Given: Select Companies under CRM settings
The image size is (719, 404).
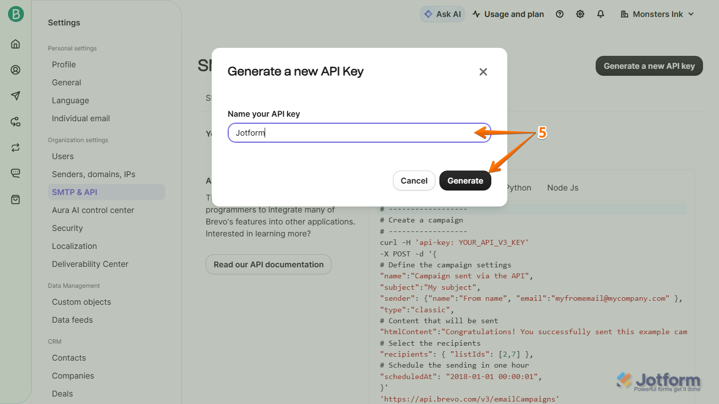Looking at the screenshot, I should pos(73,376).
